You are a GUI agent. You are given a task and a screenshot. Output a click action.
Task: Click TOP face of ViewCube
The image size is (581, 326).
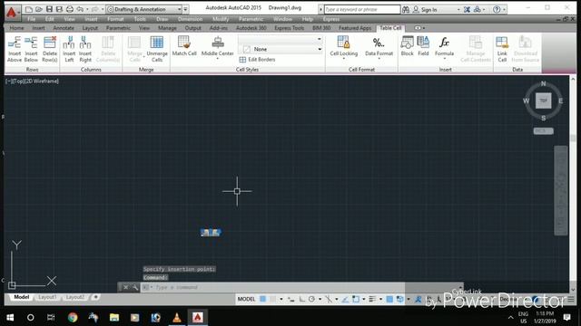(543, 101)
